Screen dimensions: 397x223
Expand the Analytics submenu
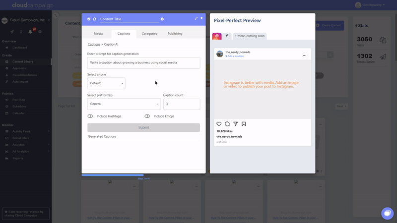(49, 145)
